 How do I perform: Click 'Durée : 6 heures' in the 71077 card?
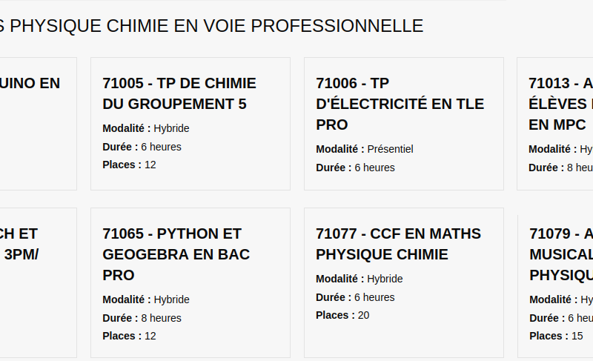pyautogui.click(x=356, y=297)
